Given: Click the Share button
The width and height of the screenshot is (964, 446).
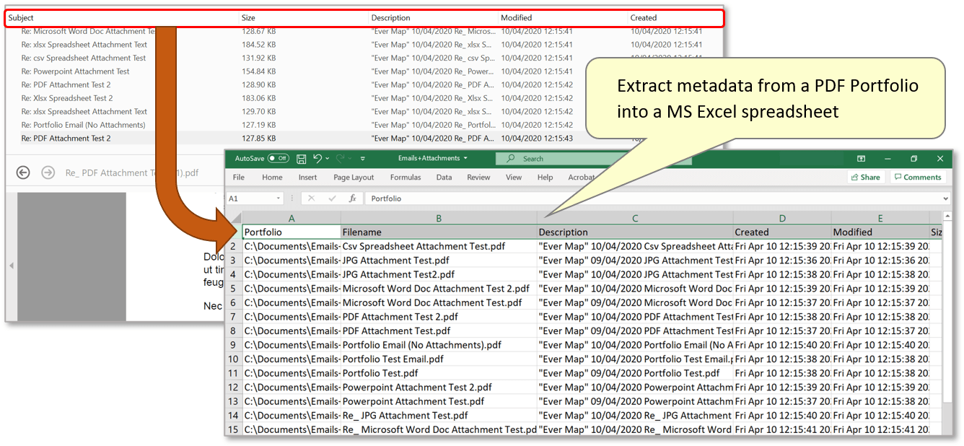Looking at the screenshot, I should point(867,177).
